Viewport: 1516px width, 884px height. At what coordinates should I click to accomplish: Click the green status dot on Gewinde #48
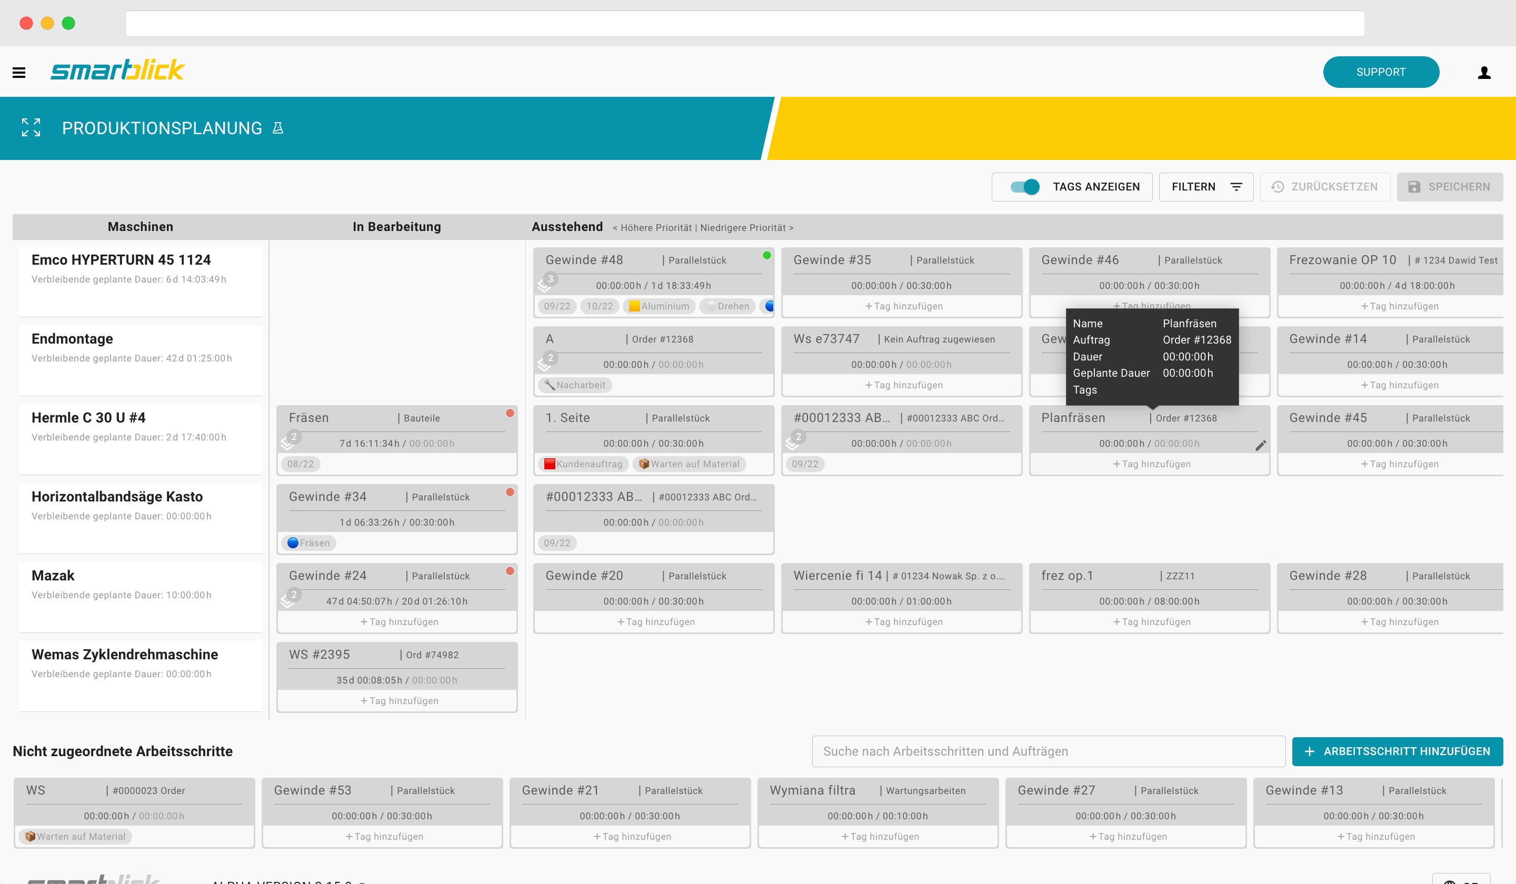coord(766,255)
